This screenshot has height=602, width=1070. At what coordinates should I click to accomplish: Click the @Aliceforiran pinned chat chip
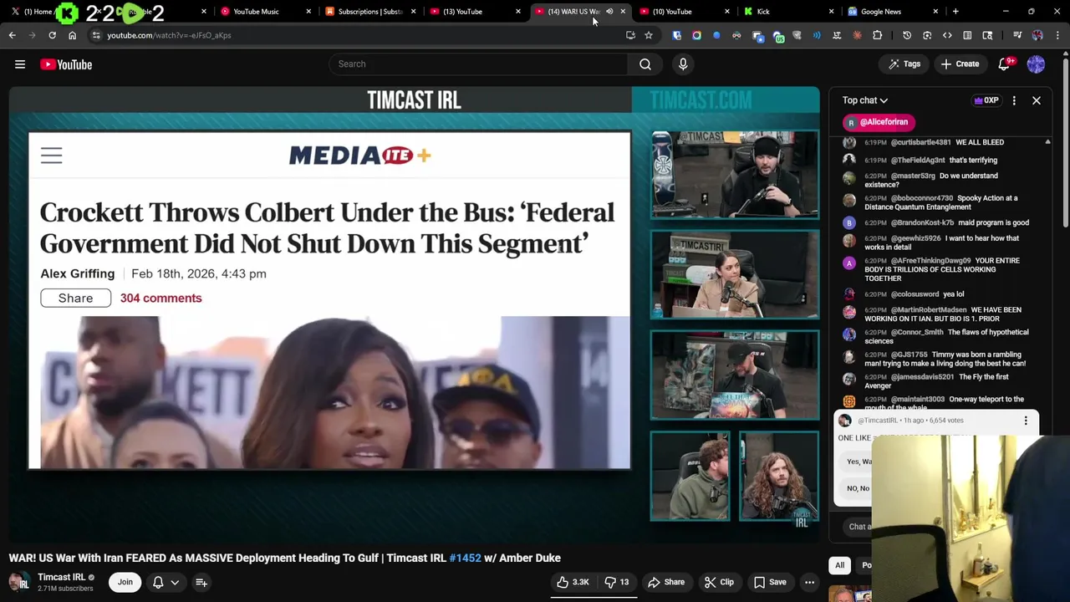(879, 122)
